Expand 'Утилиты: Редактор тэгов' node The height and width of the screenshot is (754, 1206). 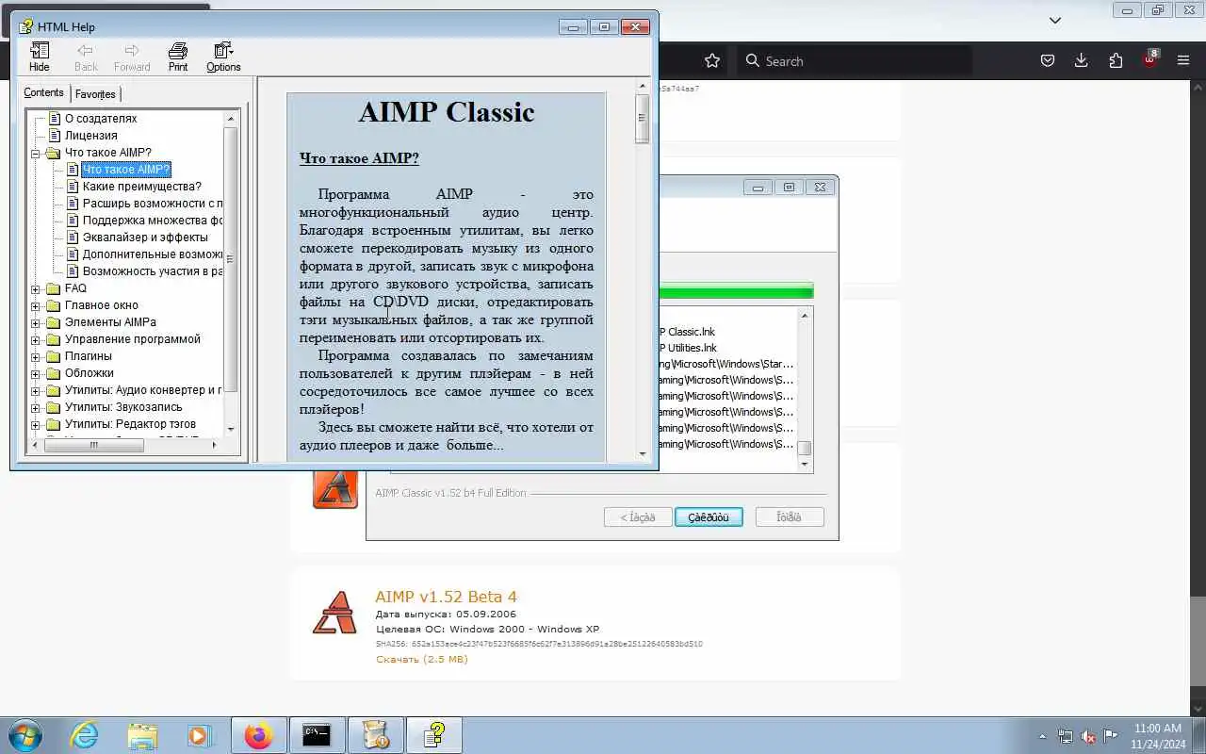[36, 424]
